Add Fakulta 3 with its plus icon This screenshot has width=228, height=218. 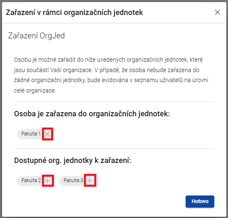point(90,180)
